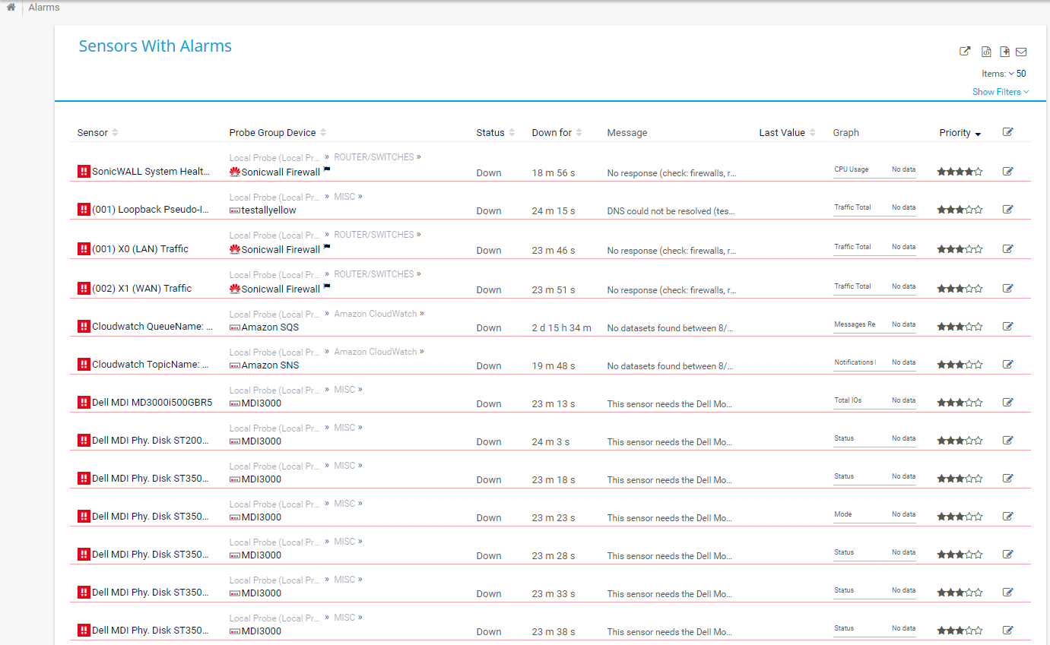Click the email envelope icon
Image resolution: width=1050 pixels, height=645 pixels.
pyautogui.click(x=1021, y=52)
